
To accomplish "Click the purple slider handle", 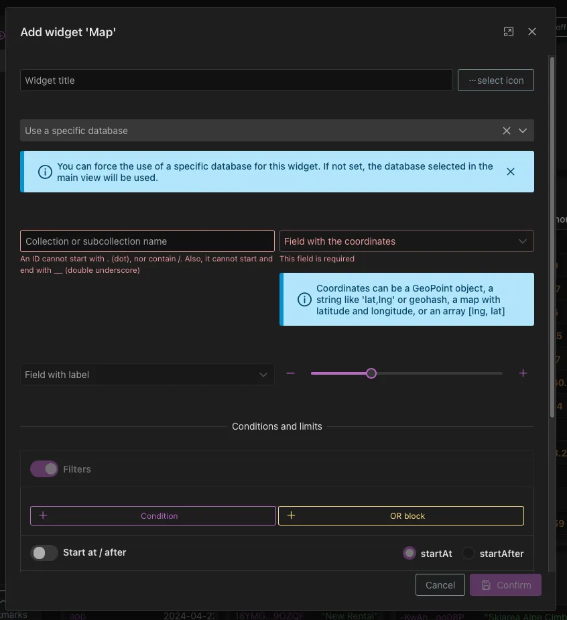I will coord(371,373).
